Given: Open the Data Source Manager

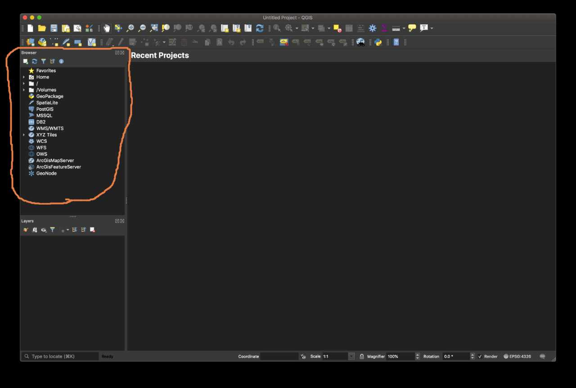Looking at the screenshot, I should pyautogui.click(x=30, y=42).
